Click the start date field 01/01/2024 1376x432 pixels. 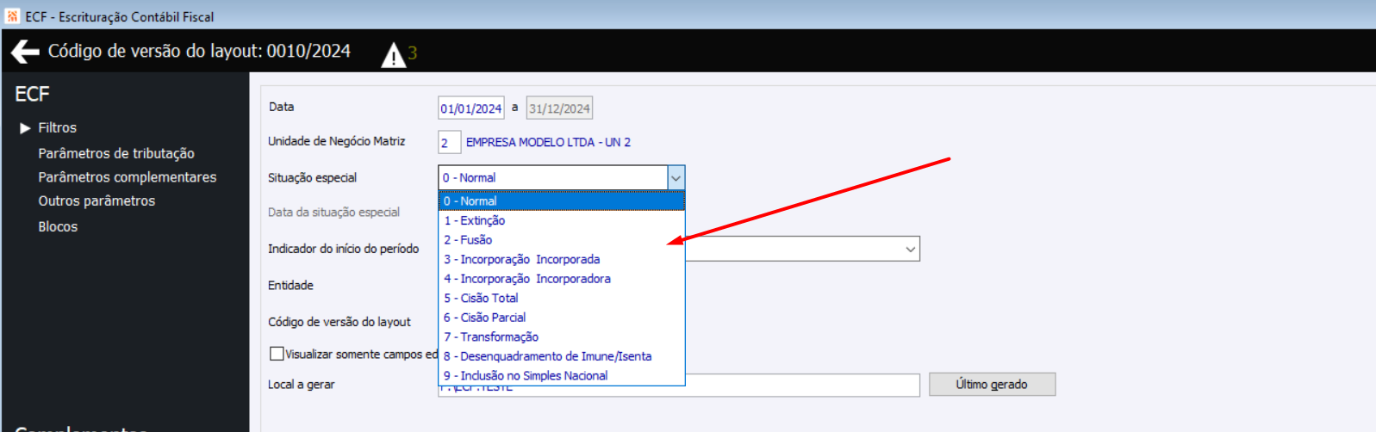[471, 108]
